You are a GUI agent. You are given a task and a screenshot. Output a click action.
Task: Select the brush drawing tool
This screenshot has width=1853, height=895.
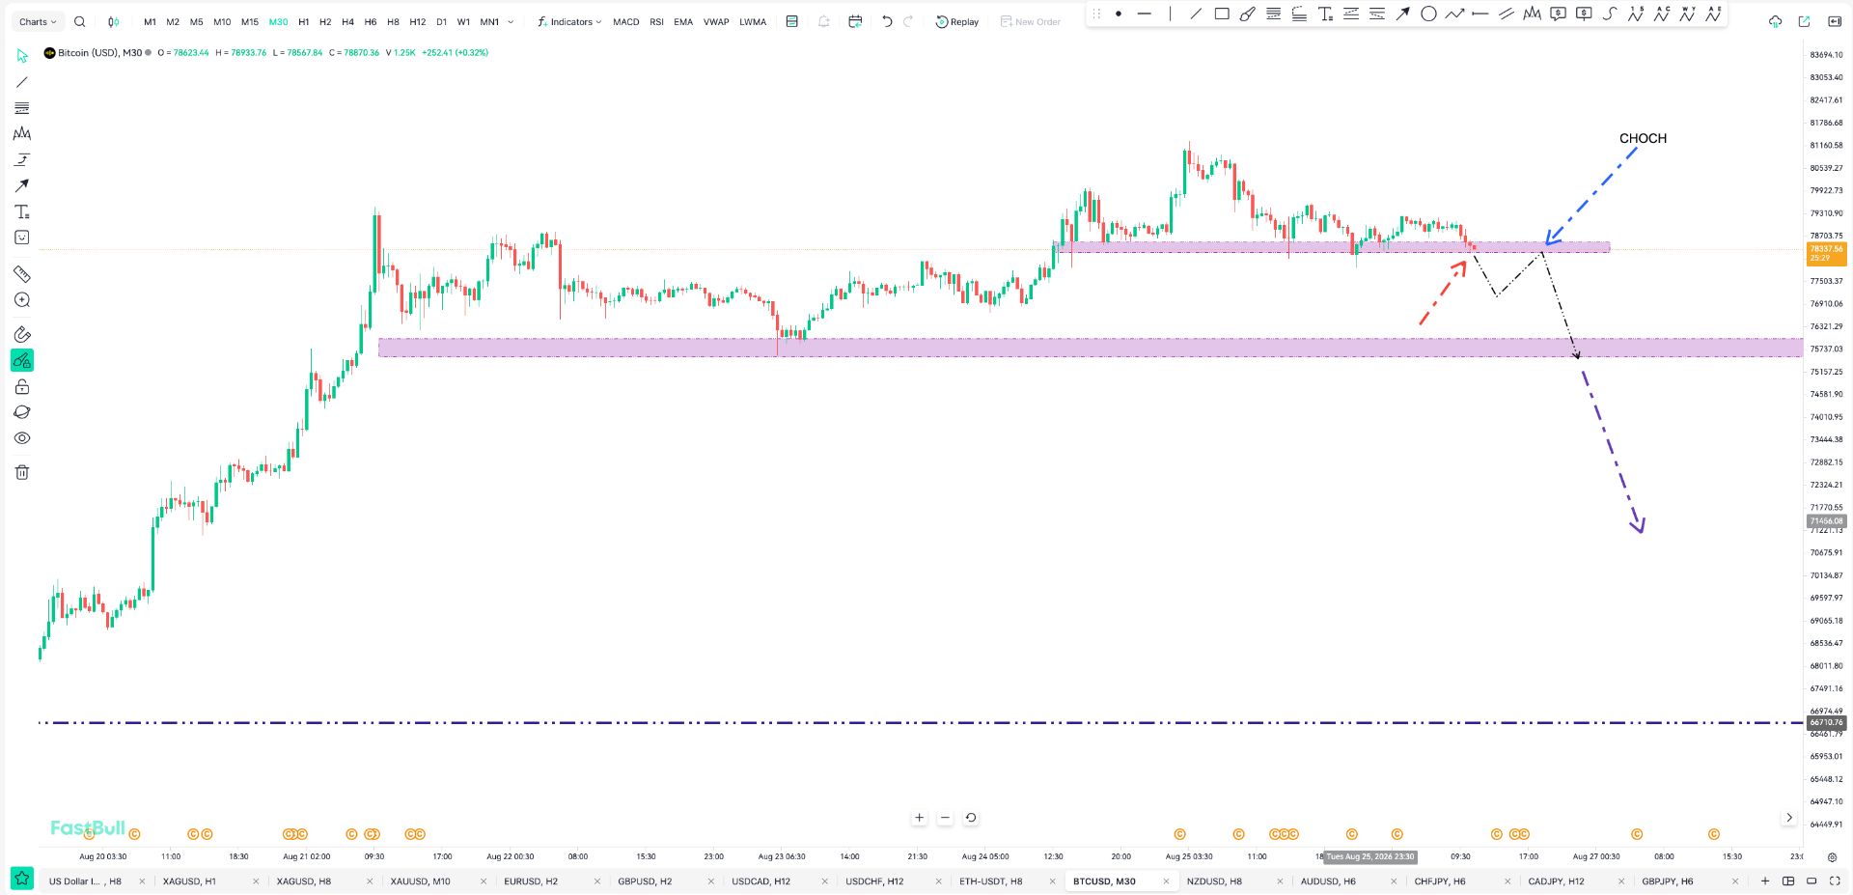click(1248, 14)
